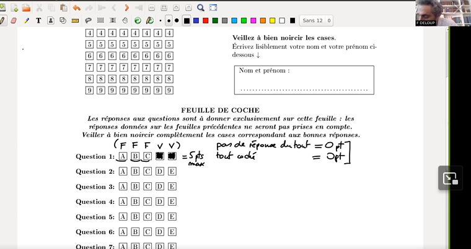Click the Save icon in the toolbar

[2, 7]
